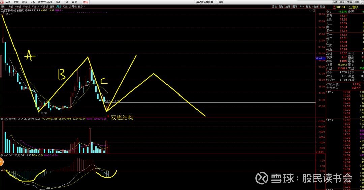This screenshot has height=190, width=364.
Task: Click the 叠加 overlay button
Action: point(281,7)
